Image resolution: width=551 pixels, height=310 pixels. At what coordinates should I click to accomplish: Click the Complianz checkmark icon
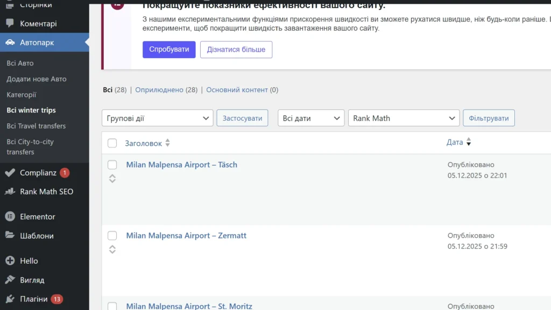10,173
